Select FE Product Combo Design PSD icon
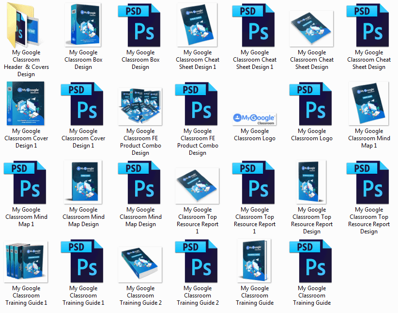Viewport: 398px width, 313px height. (196, 103)
